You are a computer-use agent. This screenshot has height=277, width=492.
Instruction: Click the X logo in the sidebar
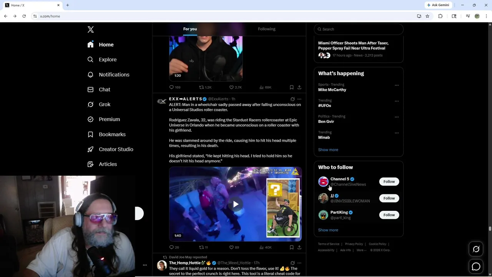90,30
